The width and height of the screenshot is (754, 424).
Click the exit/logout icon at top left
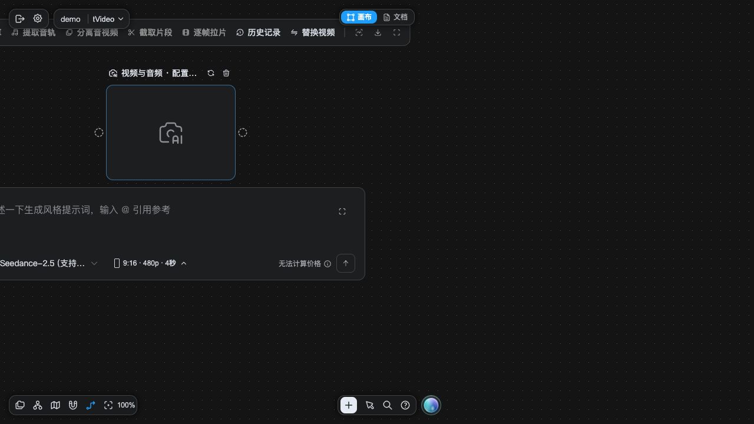(x=20, y=19)
